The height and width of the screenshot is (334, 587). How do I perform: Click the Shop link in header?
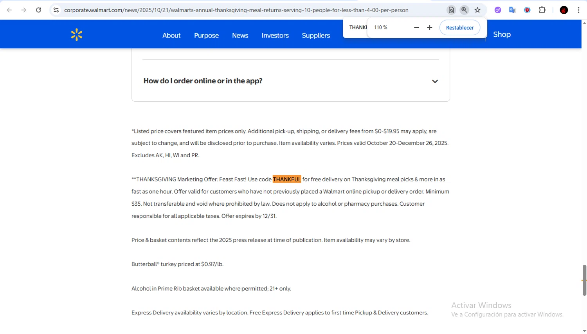click(502, 34)
